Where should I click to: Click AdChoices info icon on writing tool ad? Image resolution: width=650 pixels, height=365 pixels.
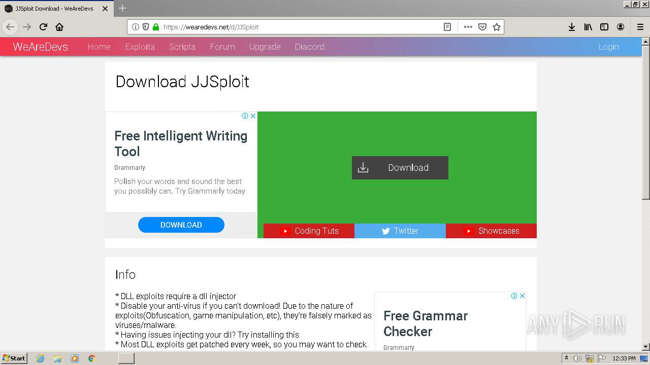[245, 116]
